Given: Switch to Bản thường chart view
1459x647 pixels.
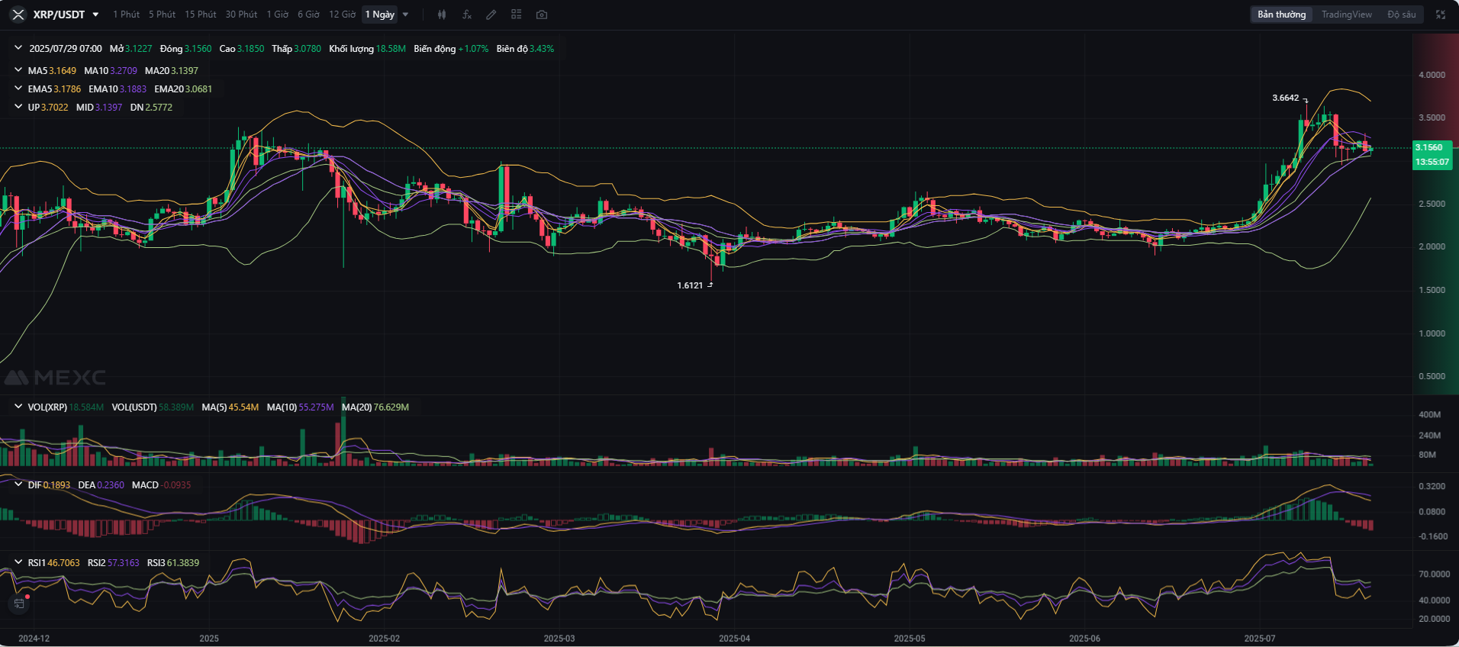Looking at the screenshot, I should click(x=1282, y=14).
